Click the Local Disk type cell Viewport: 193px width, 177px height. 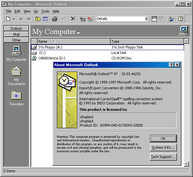pos(119,53)
